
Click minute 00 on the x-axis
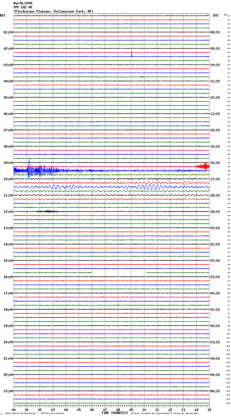click(14, 410)
